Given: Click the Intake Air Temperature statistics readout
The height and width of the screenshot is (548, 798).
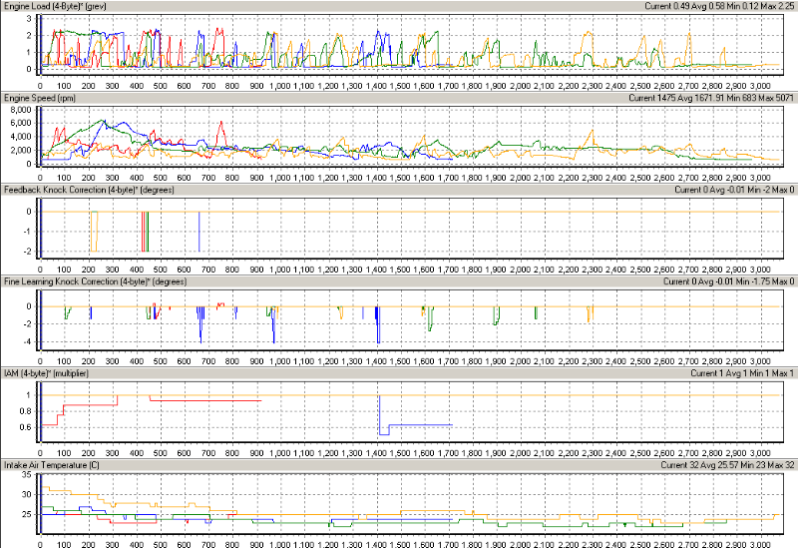Looking at the screenshot, I should point(727,464).
